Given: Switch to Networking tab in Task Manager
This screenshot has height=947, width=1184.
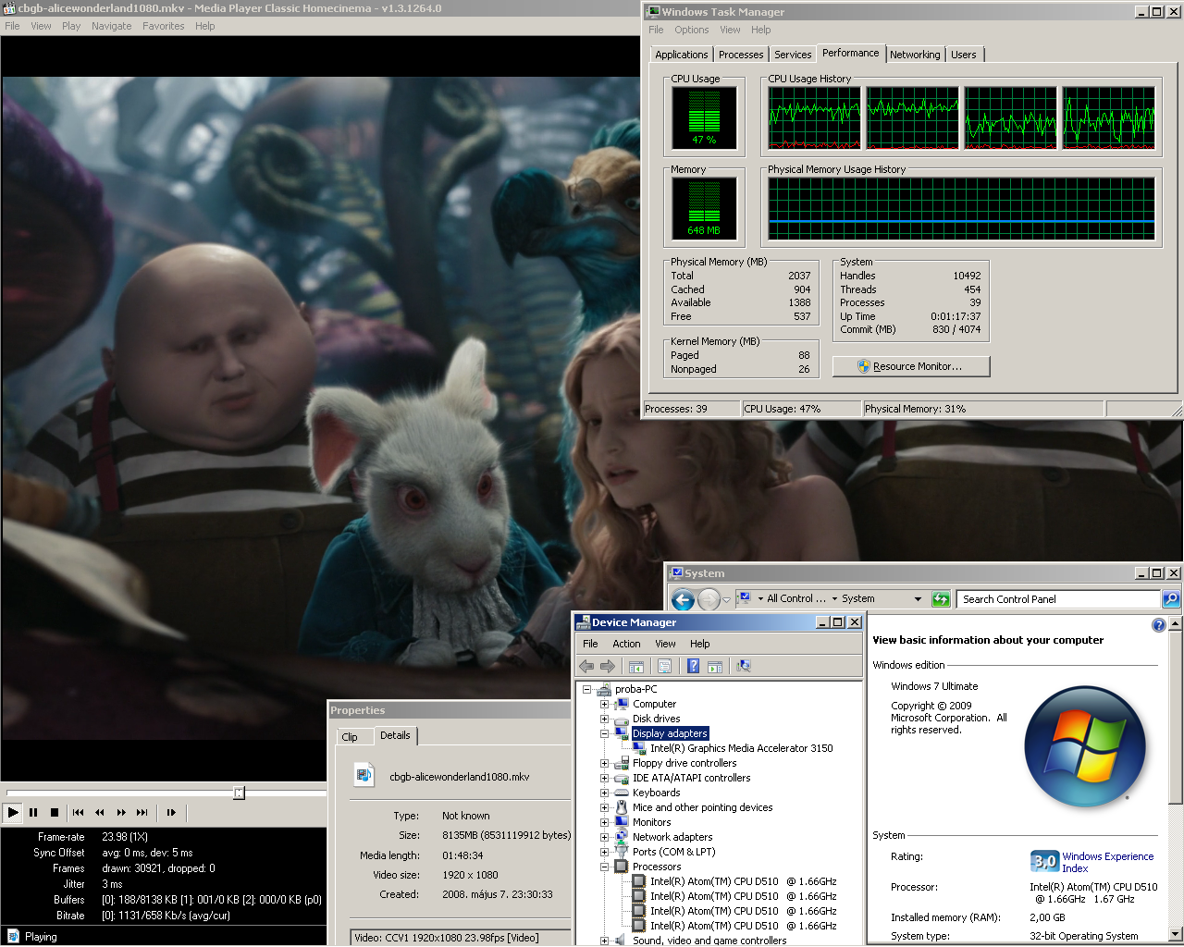Looking at the screenshot, I should [915, 55].
